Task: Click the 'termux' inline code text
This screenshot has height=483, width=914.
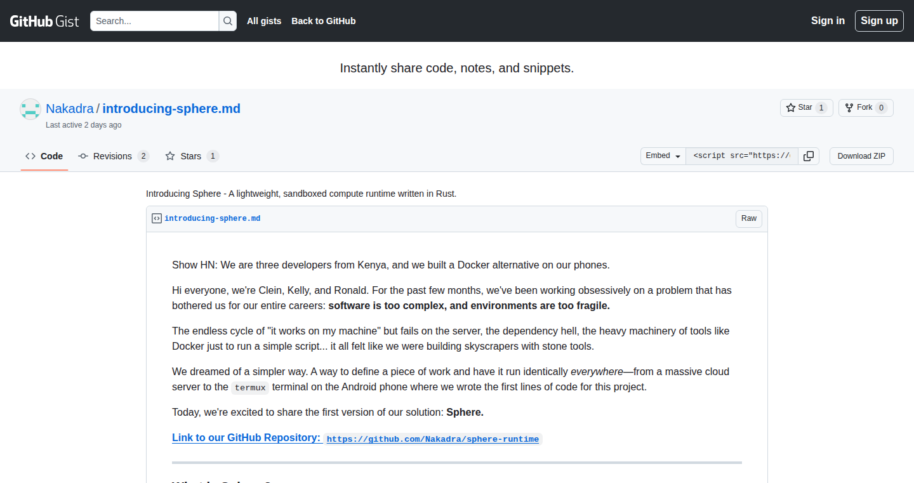Action: [x=250, y=388]
